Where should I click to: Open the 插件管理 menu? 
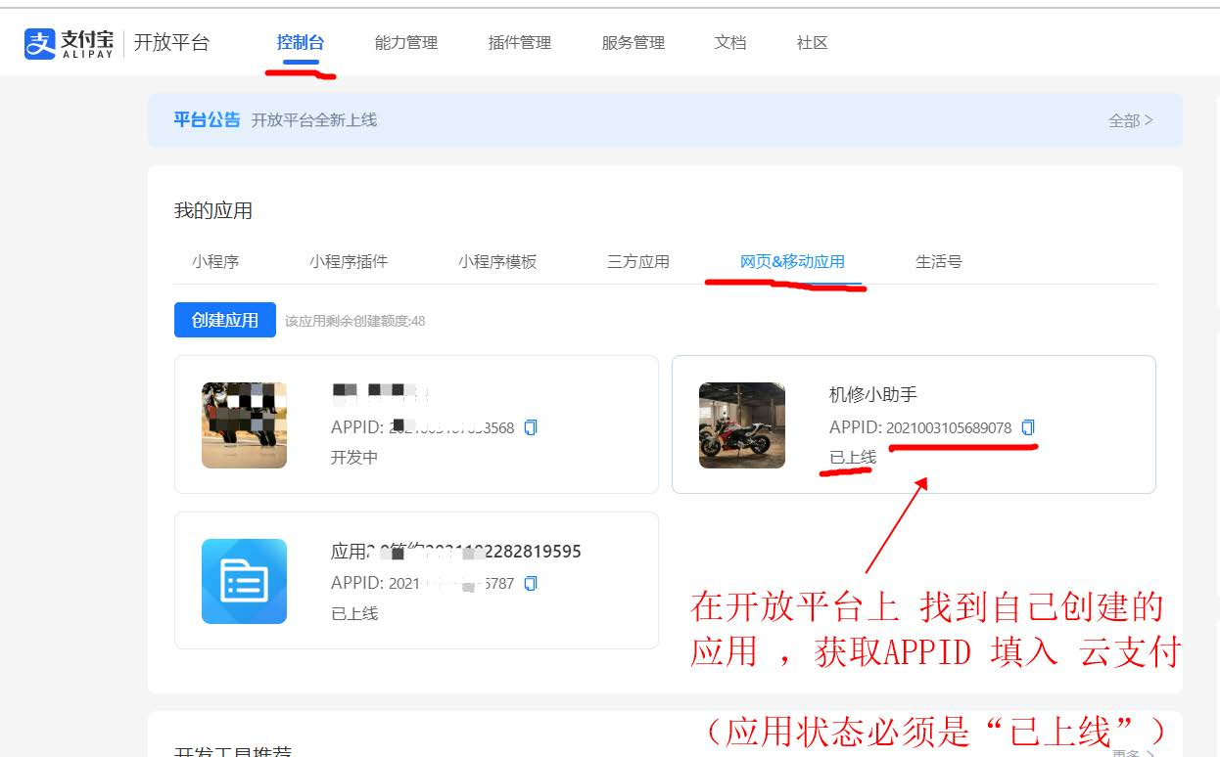pos(520,43)
